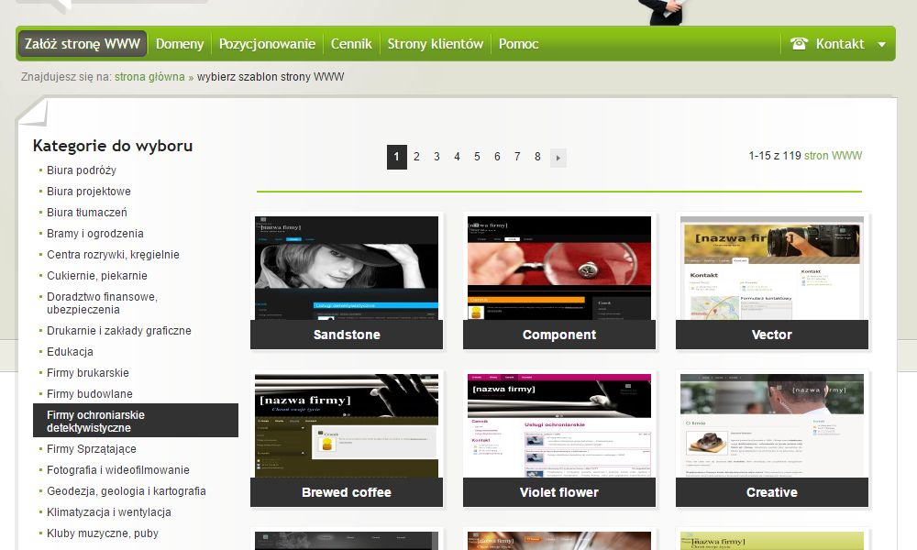This screenshot has height=550, width=917.
Task: Select highlighted Firmy ochroniarskie detektywistyczne category
Action: 136,421
